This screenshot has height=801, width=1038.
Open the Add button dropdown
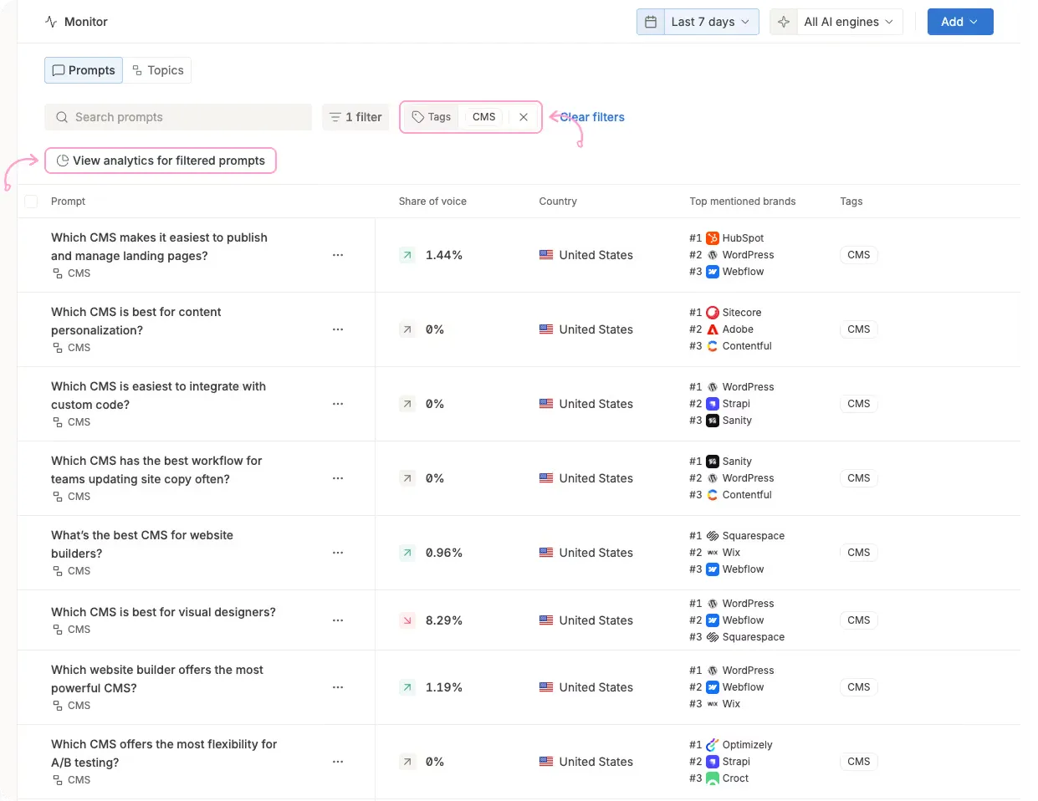point(960,22)
